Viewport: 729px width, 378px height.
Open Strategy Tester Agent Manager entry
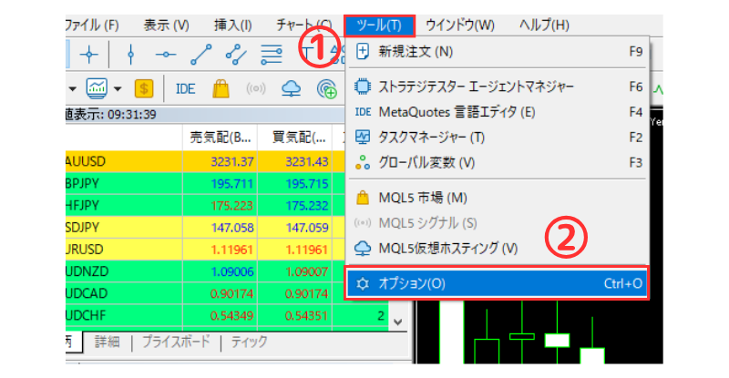pyautogui.click(x=498, y=87)
